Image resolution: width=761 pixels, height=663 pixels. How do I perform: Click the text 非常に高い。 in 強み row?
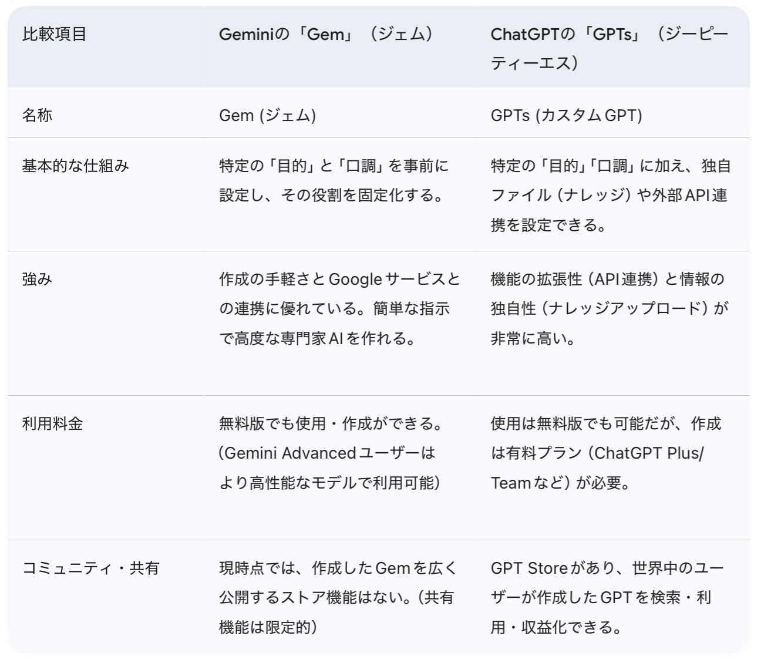pyautogui.click(x=533, y=339)
